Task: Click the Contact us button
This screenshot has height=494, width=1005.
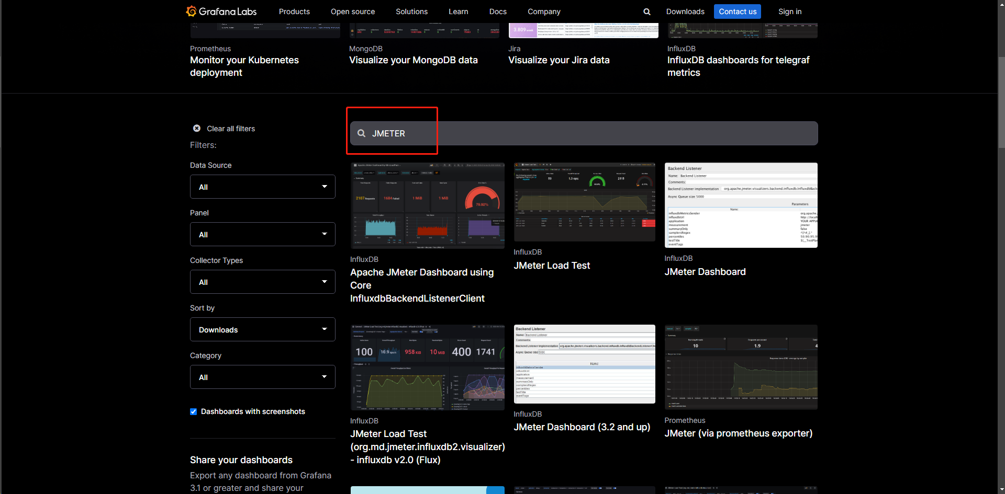Action: tap(738, 12)
